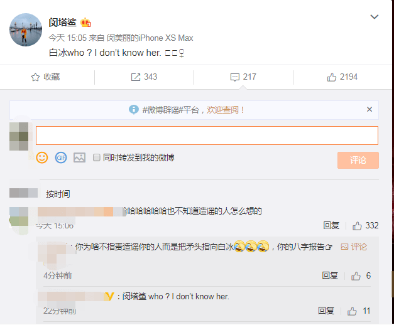Open the emoji smiley picker
The image size is (394, 325).
pos(42,157)
